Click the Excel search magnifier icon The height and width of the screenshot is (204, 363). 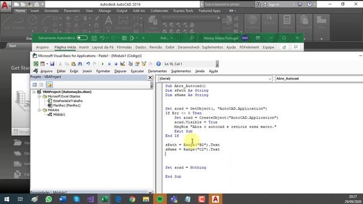point(192,38)
